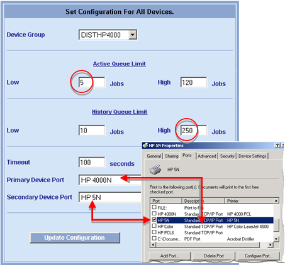Check the HP 4000N port checkbox
Viewport: 285px width, 265px height.
point(154,214)
